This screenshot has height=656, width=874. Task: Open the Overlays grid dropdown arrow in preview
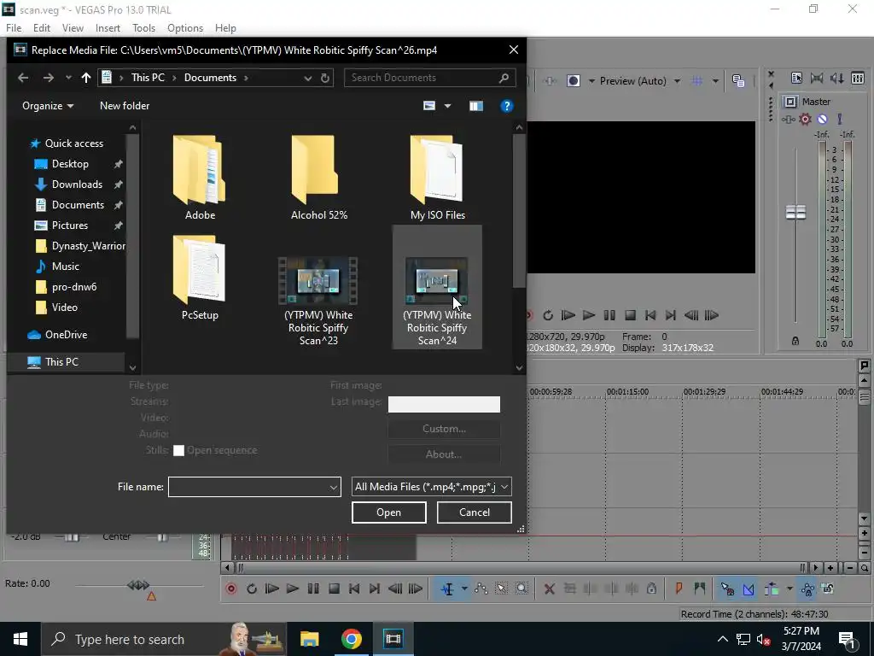714,81
